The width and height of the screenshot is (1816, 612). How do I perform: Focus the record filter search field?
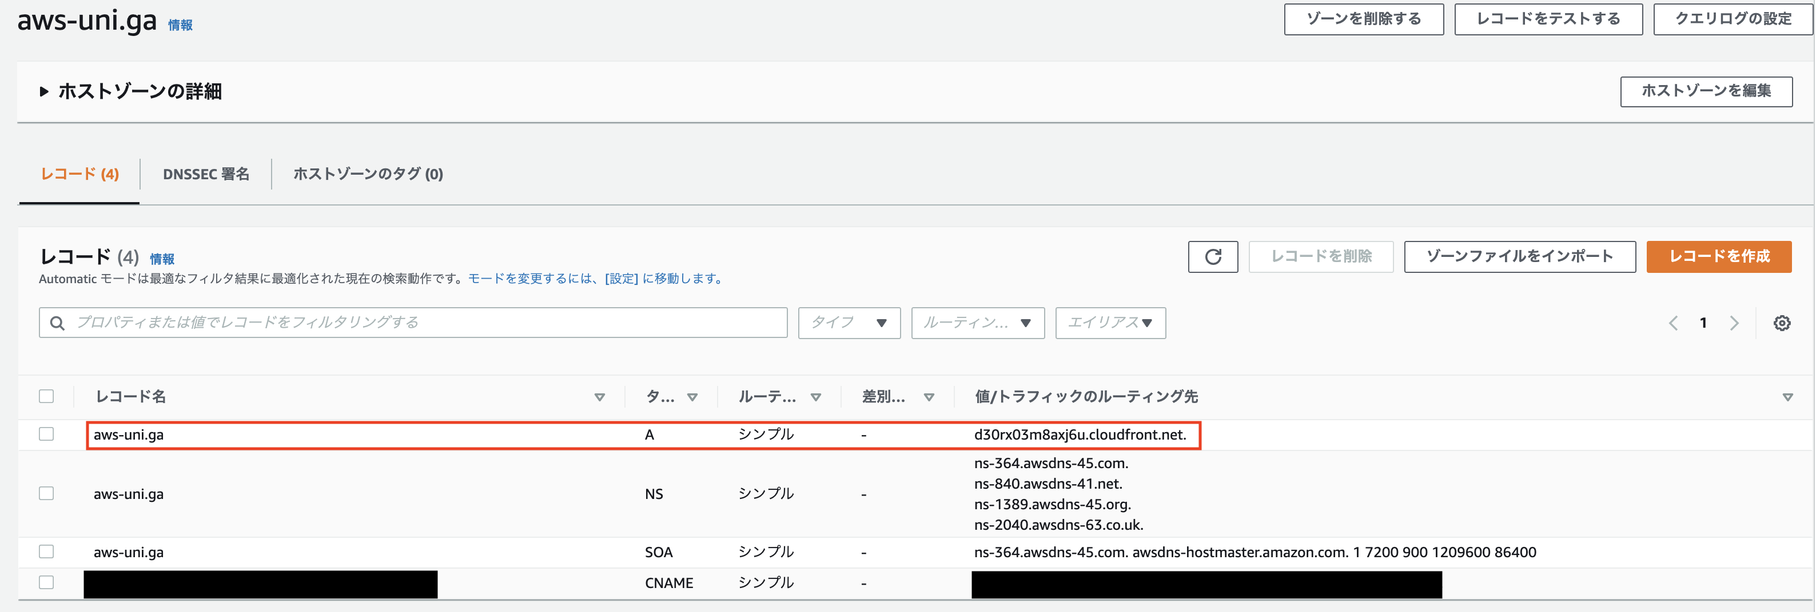(x=413, y=323)
